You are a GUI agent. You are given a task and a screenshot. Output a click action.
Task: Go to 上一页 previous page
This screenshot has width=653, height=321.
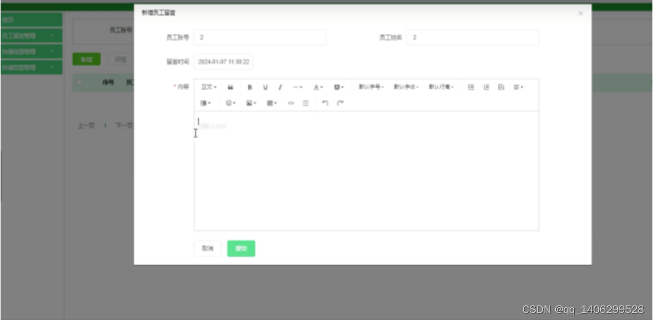point(86,126)
